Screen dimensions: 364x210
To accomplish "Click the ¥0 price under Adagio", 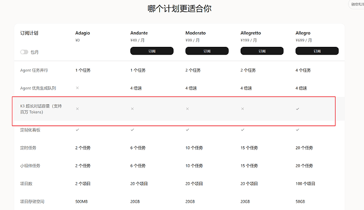I will 78,41.
